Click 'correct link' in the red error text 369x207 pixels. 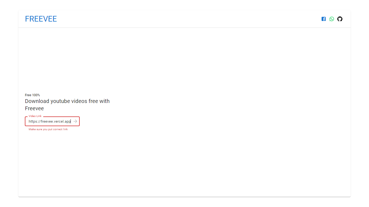(61, 129)
